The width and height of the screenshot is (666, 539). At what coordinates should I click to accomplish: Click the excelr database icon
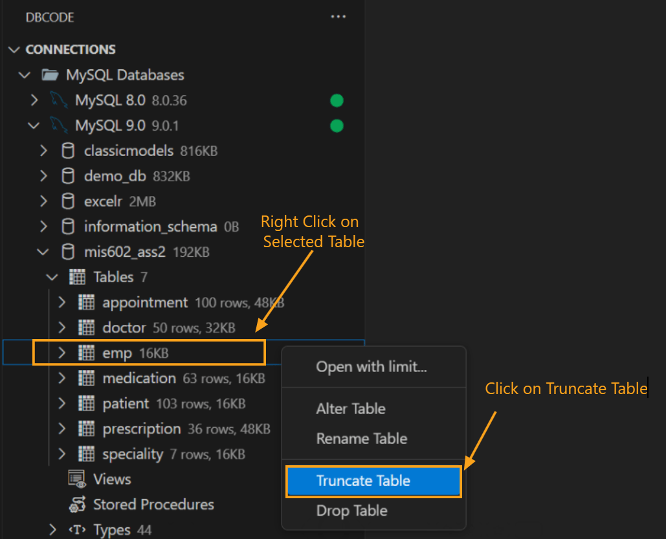(68, 201)
